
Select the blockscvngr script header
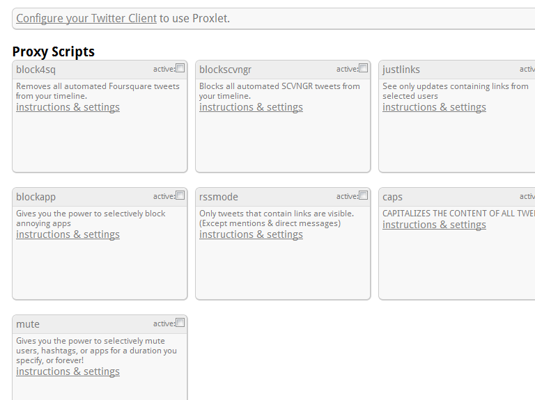(225, 70)
